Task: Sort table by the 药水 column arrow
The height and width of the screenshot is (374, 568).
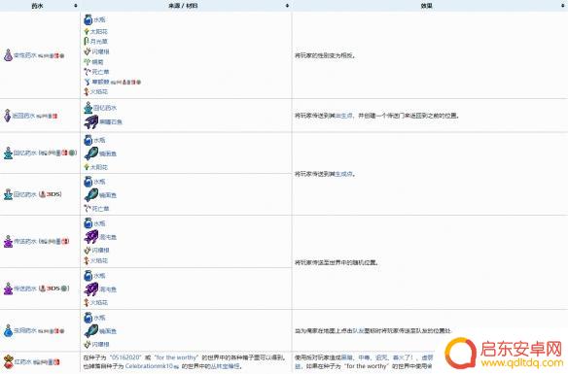Action: tap(76, 6)
